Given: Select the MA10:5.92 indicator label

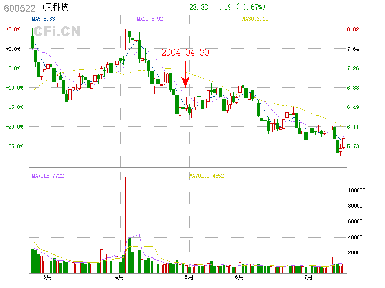Looking at the screenshot, I should point(150,19).
